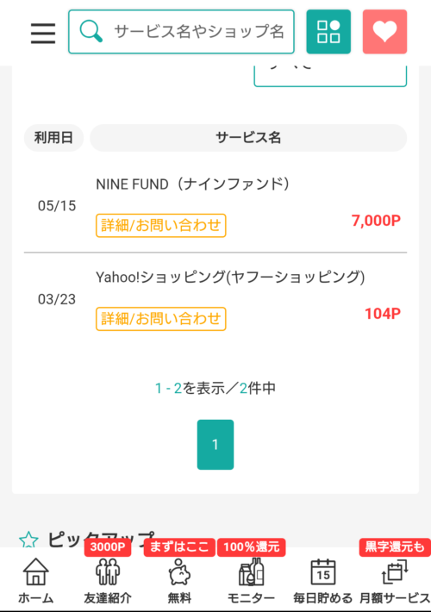Viewport: 431px width, 612px height.
Task: Expand the partially hidden dropdown box
Action: (330, 76)
